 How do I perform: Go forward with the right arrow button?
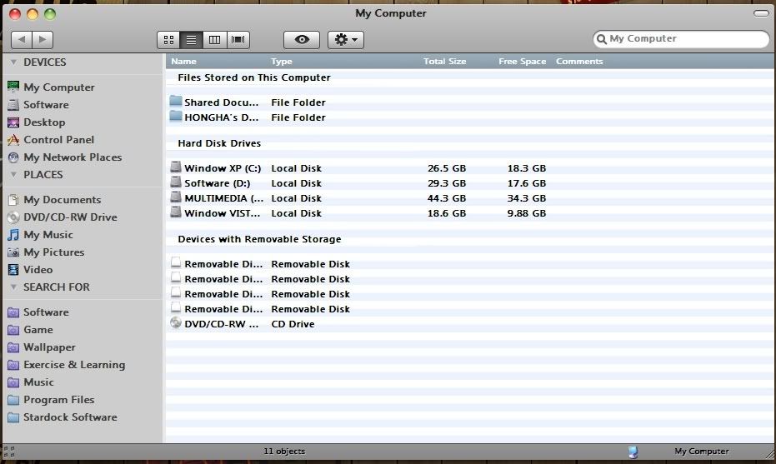click(x=43, y=40)
